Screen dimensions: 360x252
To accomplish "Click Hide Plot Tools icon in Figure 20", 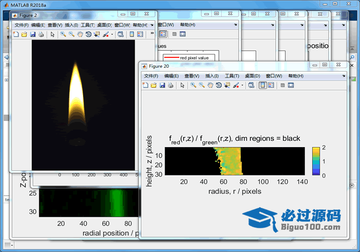I will [x=282, y=86].
